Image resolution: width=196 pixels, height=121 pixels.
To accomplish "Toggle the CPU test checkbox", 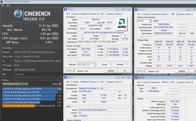I will (61, 34).
